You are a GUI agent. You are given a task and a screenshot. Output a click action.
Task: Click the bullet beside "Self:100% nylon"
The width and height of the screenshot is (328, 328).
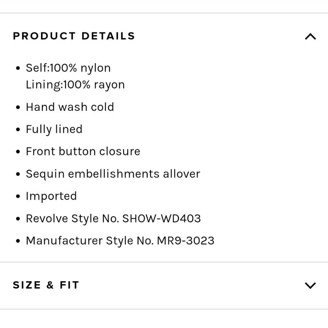(18, 69)
